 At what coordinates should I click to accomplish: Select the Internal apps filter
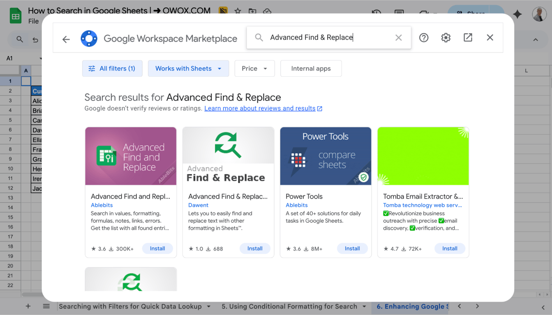[x=311, y=68]
